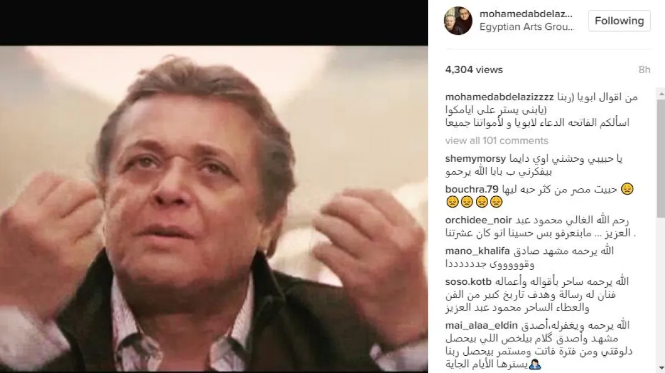Click row of four sad emojis
Viewport: 665px width, 373px height.
(x=474, y=202)
